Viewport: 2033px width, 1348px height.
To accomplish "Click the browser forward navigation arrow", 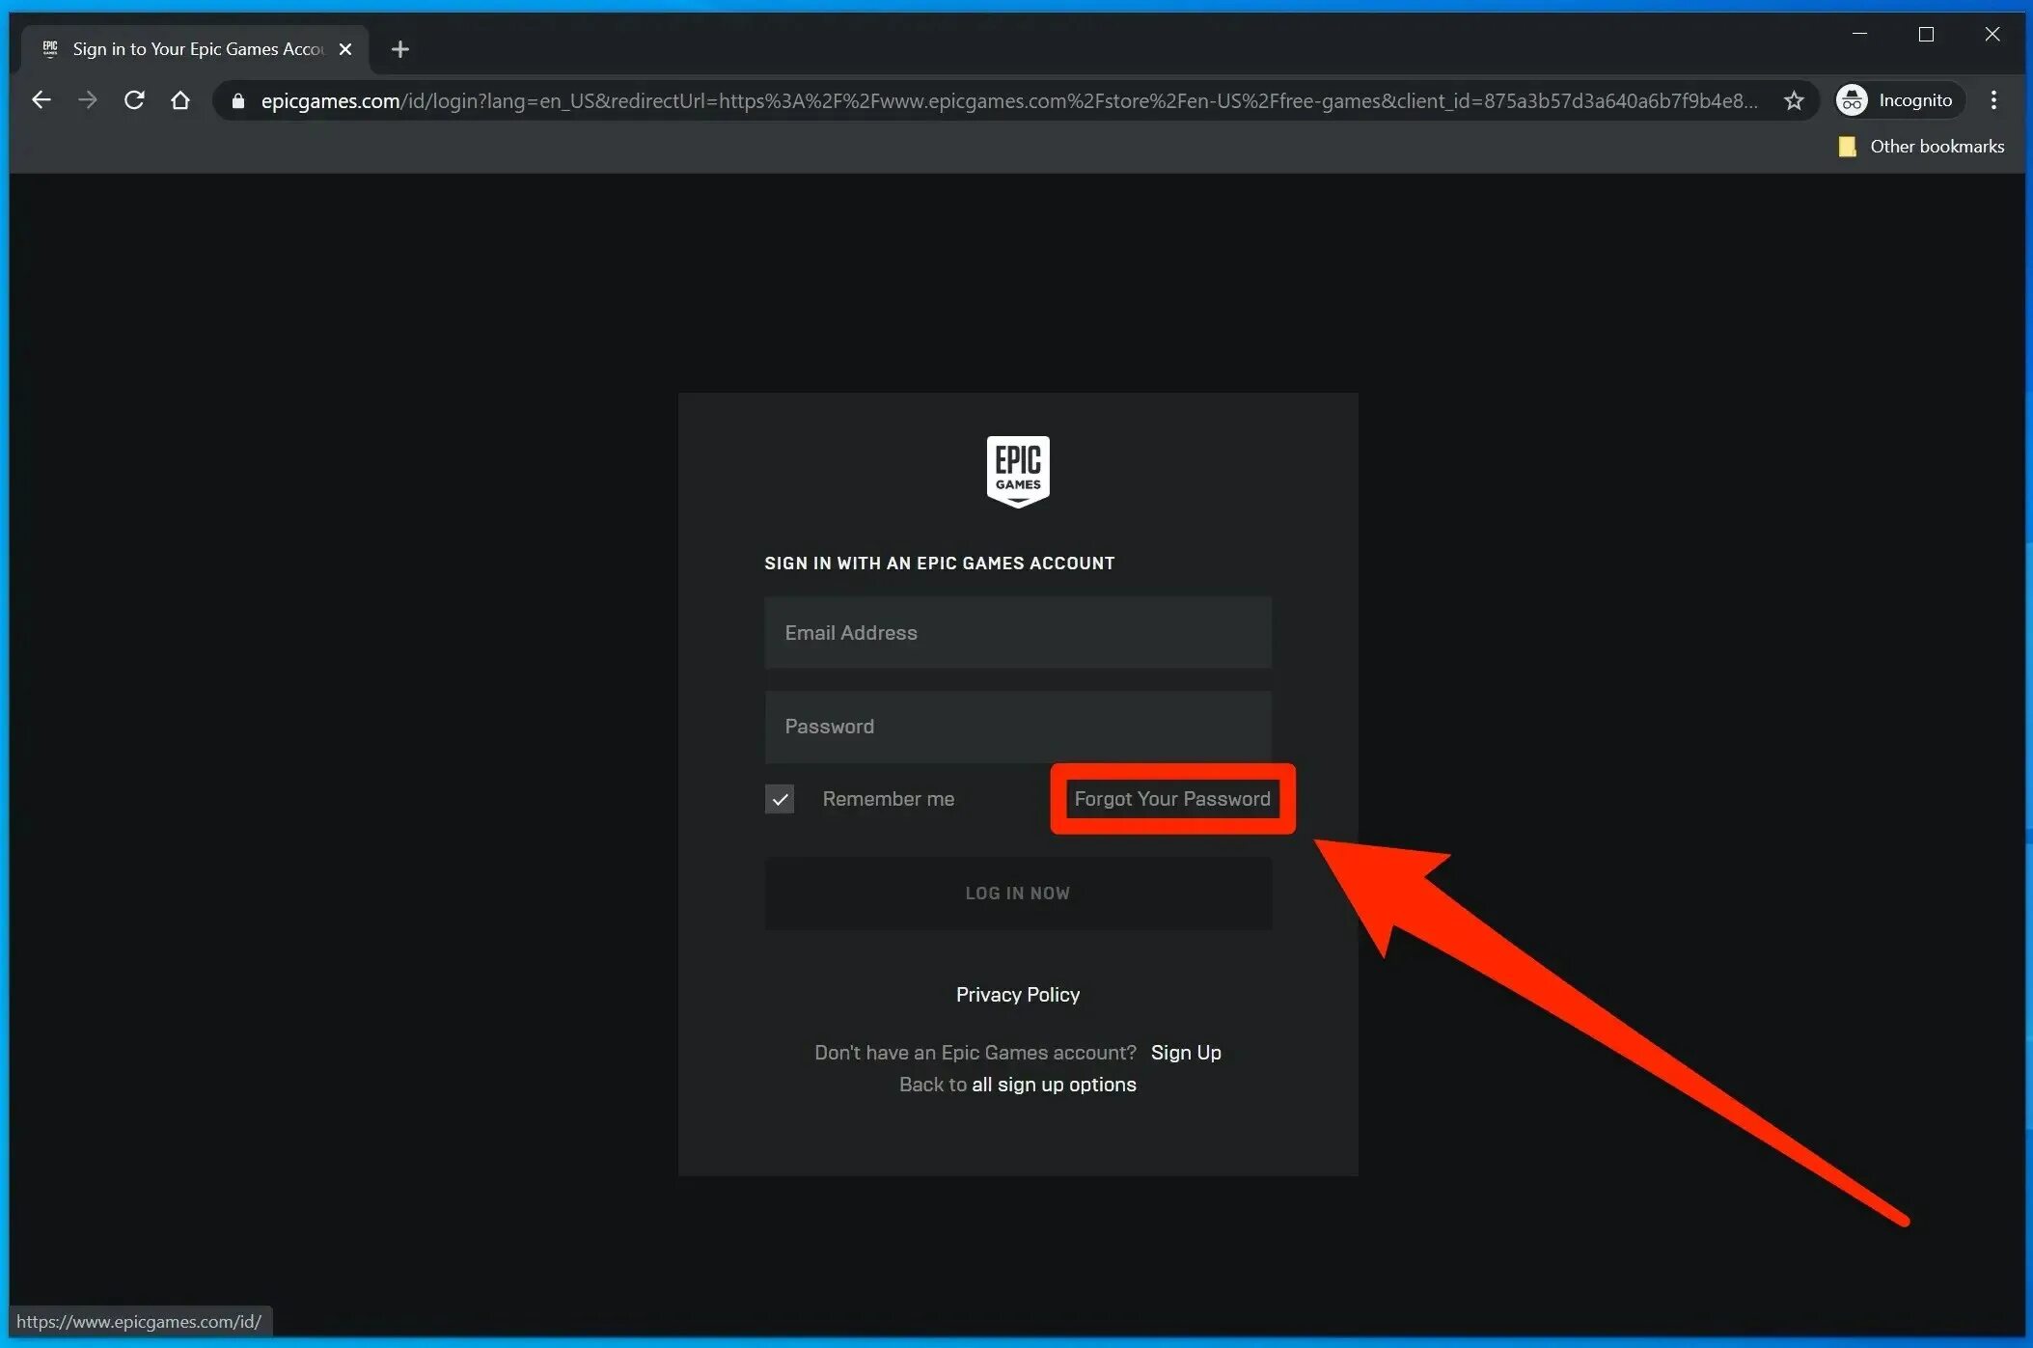I will coord(86,99).
